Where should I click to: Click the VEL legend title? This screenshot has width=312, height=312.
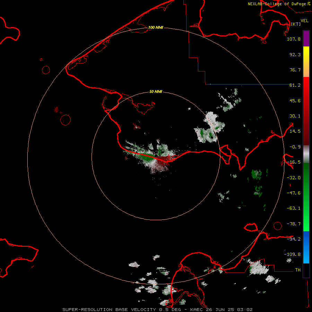pos(304,20)
